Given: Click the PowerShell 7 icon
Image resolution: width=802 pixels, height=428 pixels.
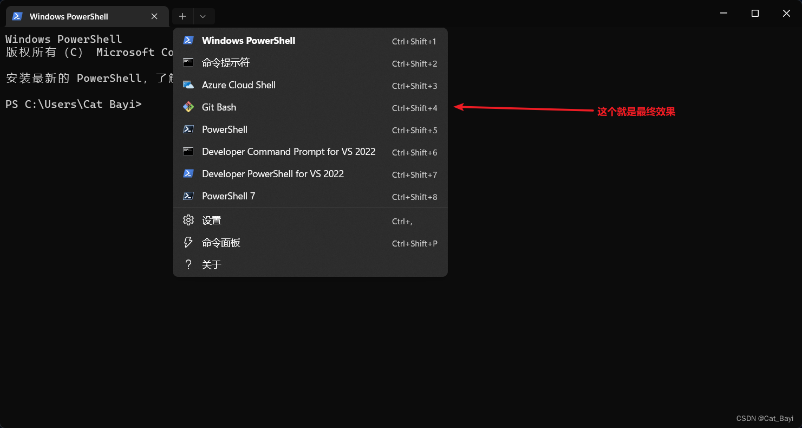Looking at the screenshot, I should (188, 196).
